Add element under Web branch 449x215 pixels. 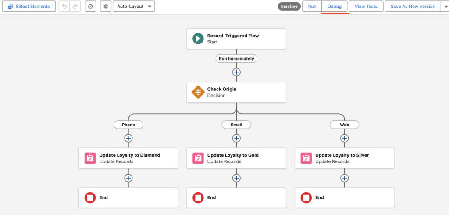tap(344, 138)
